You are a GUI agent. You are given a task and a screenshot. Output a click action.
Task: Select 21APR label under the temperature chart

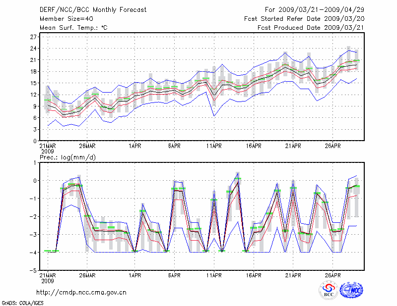[x=293, y=146]
